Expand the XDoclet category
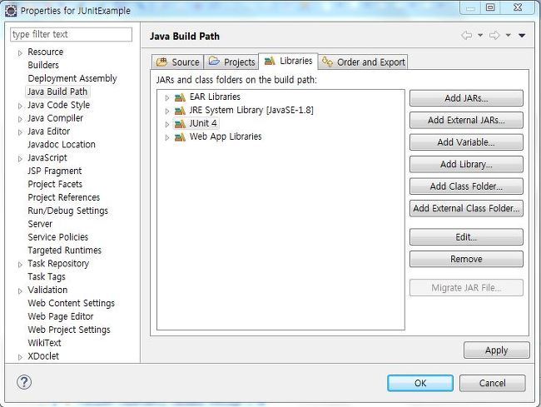 click(x=20, y=357)
